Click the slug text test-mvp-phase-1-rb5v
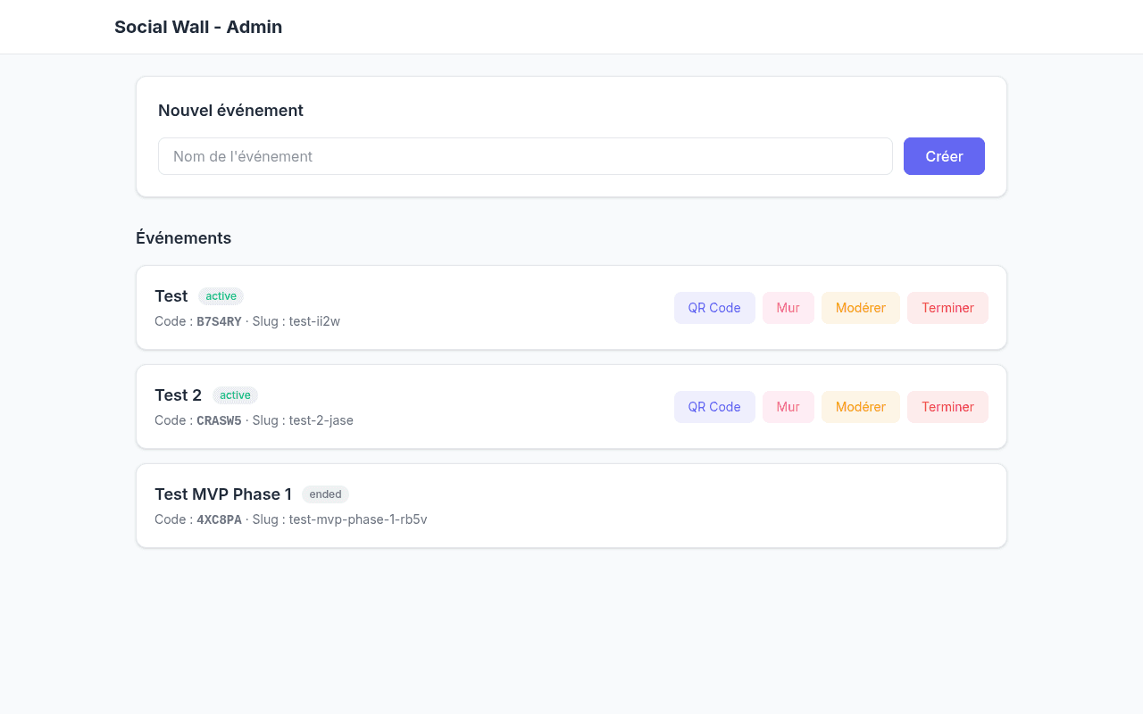Screen dimensions: 1143x714 point(358,519)
